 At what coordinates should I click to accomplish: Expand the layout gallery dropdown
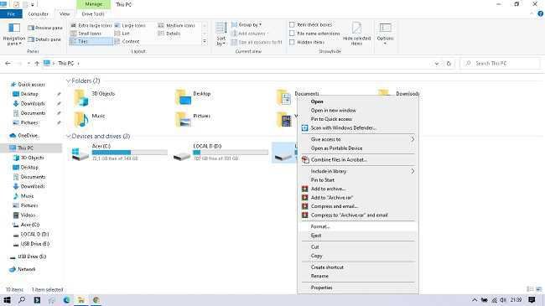coord(205,41)
